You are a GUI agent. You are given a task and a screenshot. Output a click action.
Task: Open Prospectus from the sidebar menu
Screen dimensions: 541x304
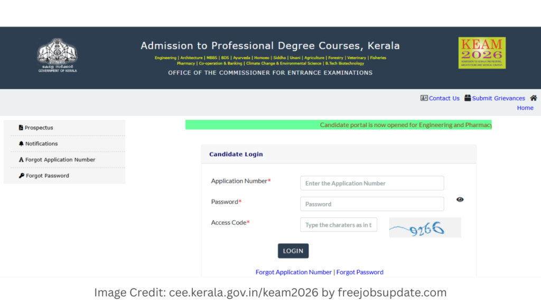pyautogui.click(x=39, y=128)
